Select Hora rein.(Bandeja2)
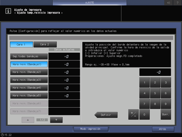 pyautogui.click(x=29, y=72)
